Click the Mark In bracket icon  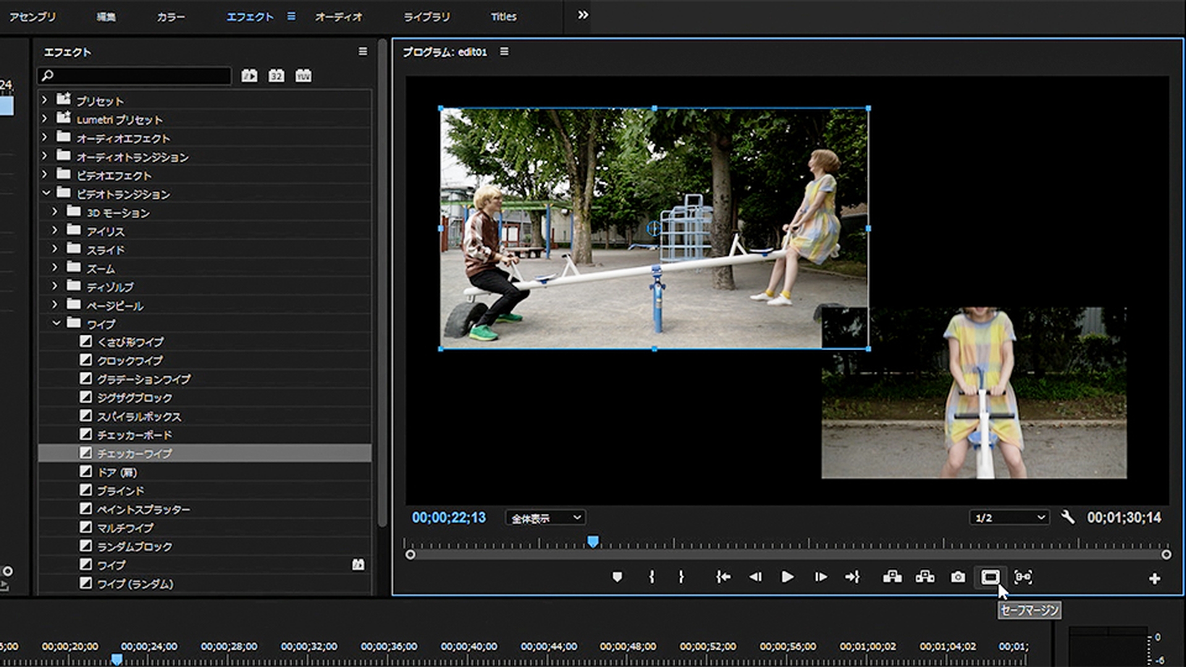[x=651, y=577]
